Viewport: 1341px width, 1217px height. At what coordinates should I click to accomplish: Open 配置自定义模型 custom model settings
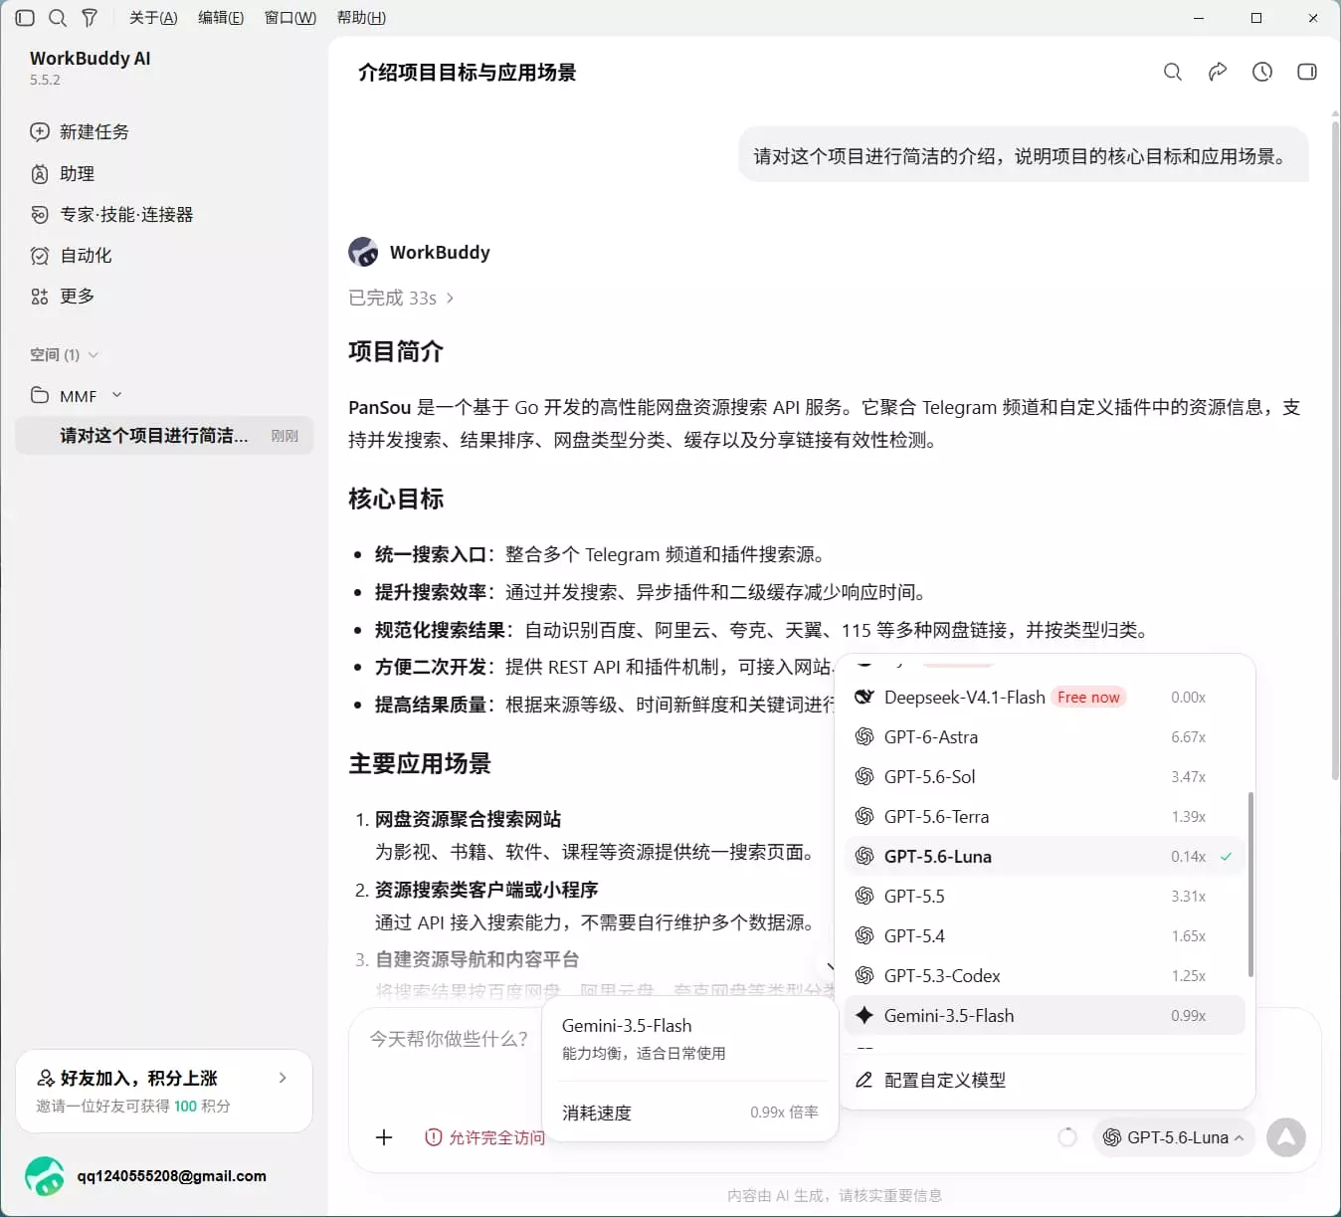[1045, 1081]
